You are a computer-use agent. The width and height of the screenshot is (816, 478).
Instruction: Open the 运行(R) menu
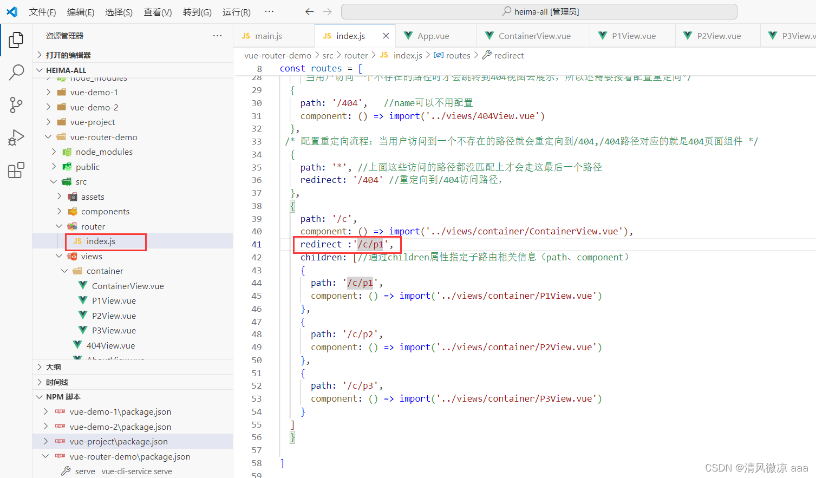click(237, 12)
